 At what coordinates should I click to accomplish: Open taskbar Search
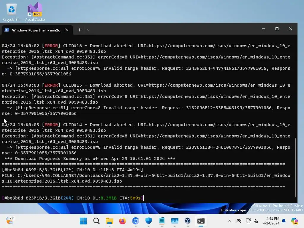click(x=96, y=221)
